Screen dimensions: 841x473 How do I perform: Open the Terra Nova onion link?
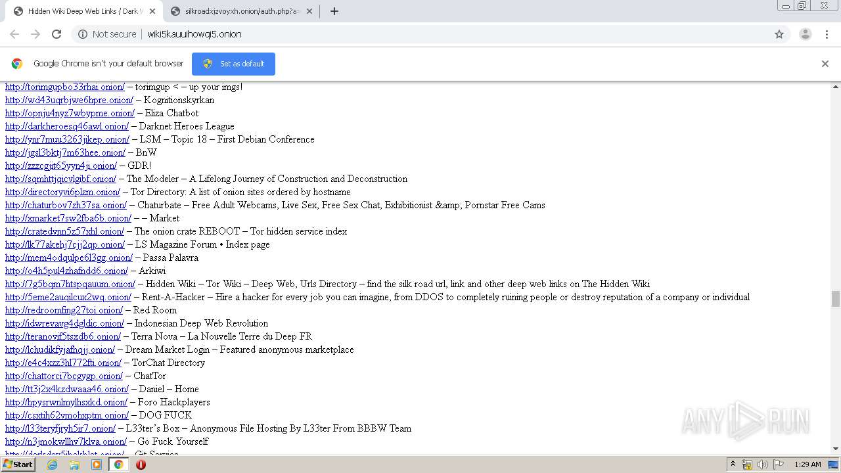tap(63, 336)
